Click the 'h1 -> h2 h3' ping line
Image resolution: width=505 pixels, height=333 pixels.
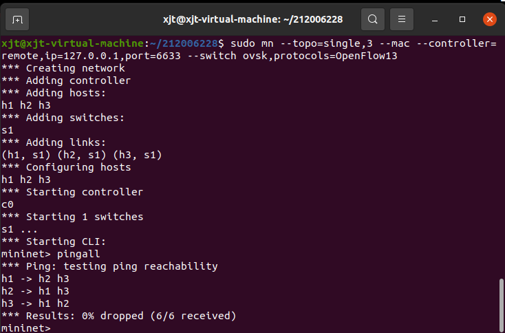[36, 279]
